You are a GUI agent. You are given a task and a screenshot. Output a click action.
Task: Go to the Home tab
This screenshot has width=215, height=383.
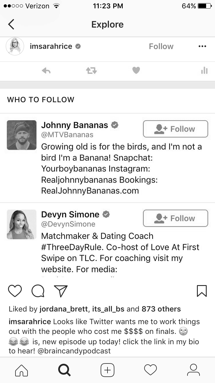[21, 370]
